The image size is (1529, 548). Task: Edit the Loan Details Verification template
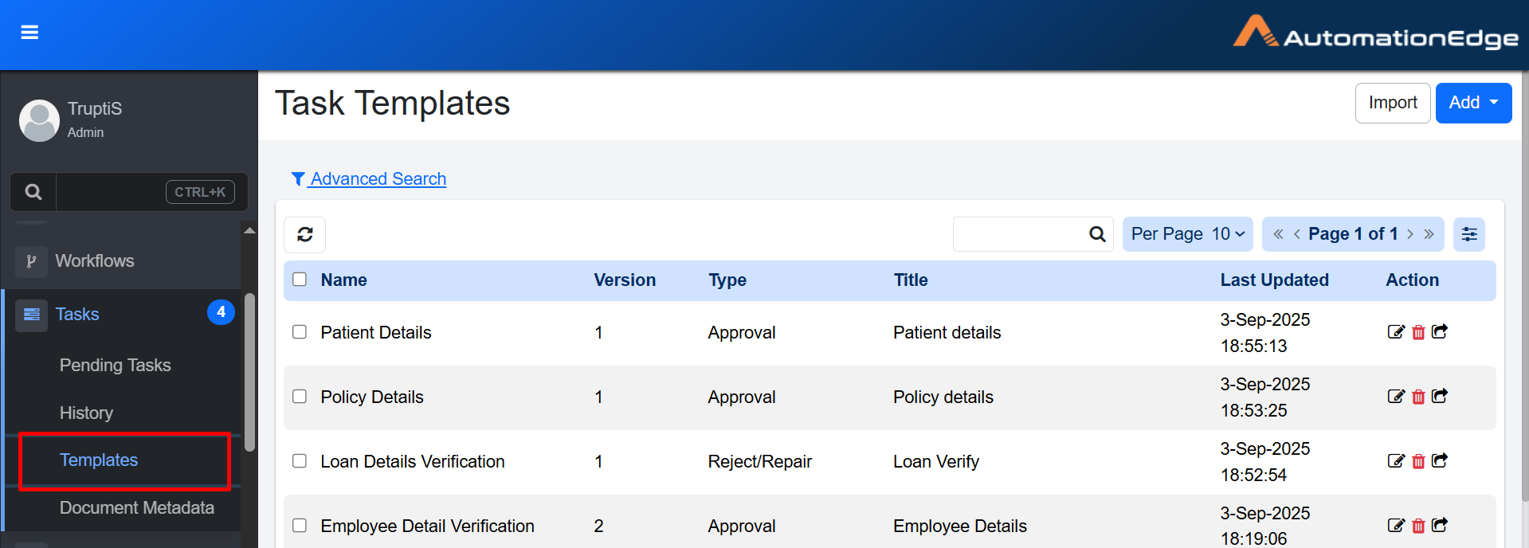coord(1396,461)
